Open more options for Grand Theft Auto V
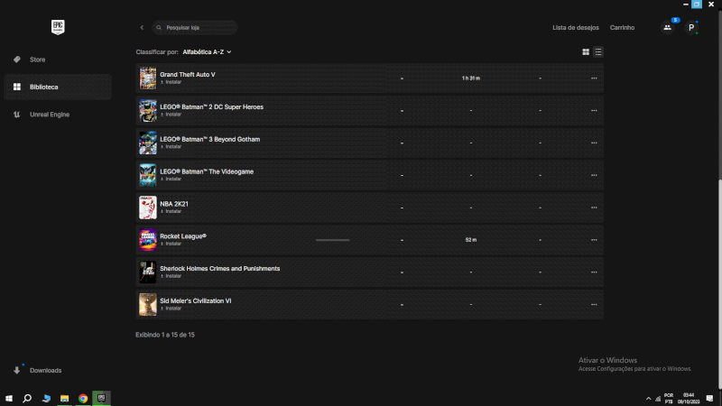The width and height of the screenshot is (722, 406). coord(594,78)
